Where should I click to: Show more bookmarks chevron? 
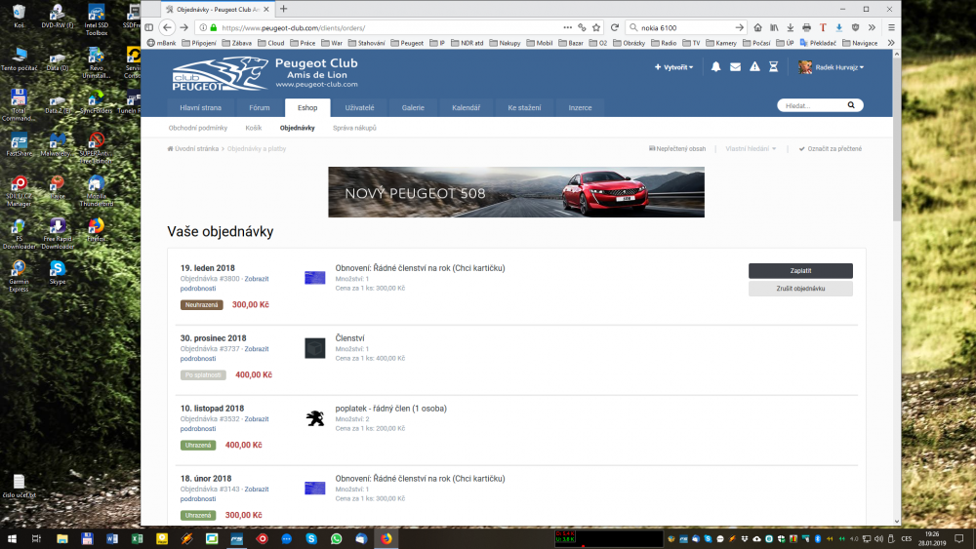pyautogui.click(x=891, y=43)
